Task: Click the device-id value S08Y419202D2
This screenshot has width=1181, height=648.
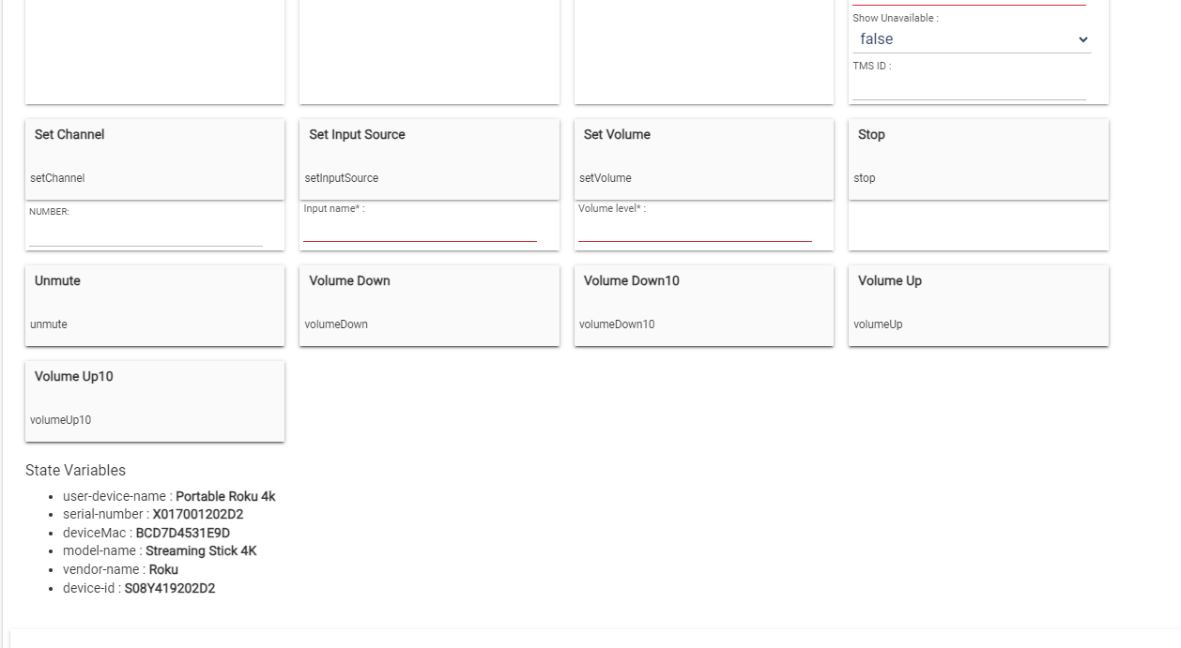Action: (x=170, y=588)
